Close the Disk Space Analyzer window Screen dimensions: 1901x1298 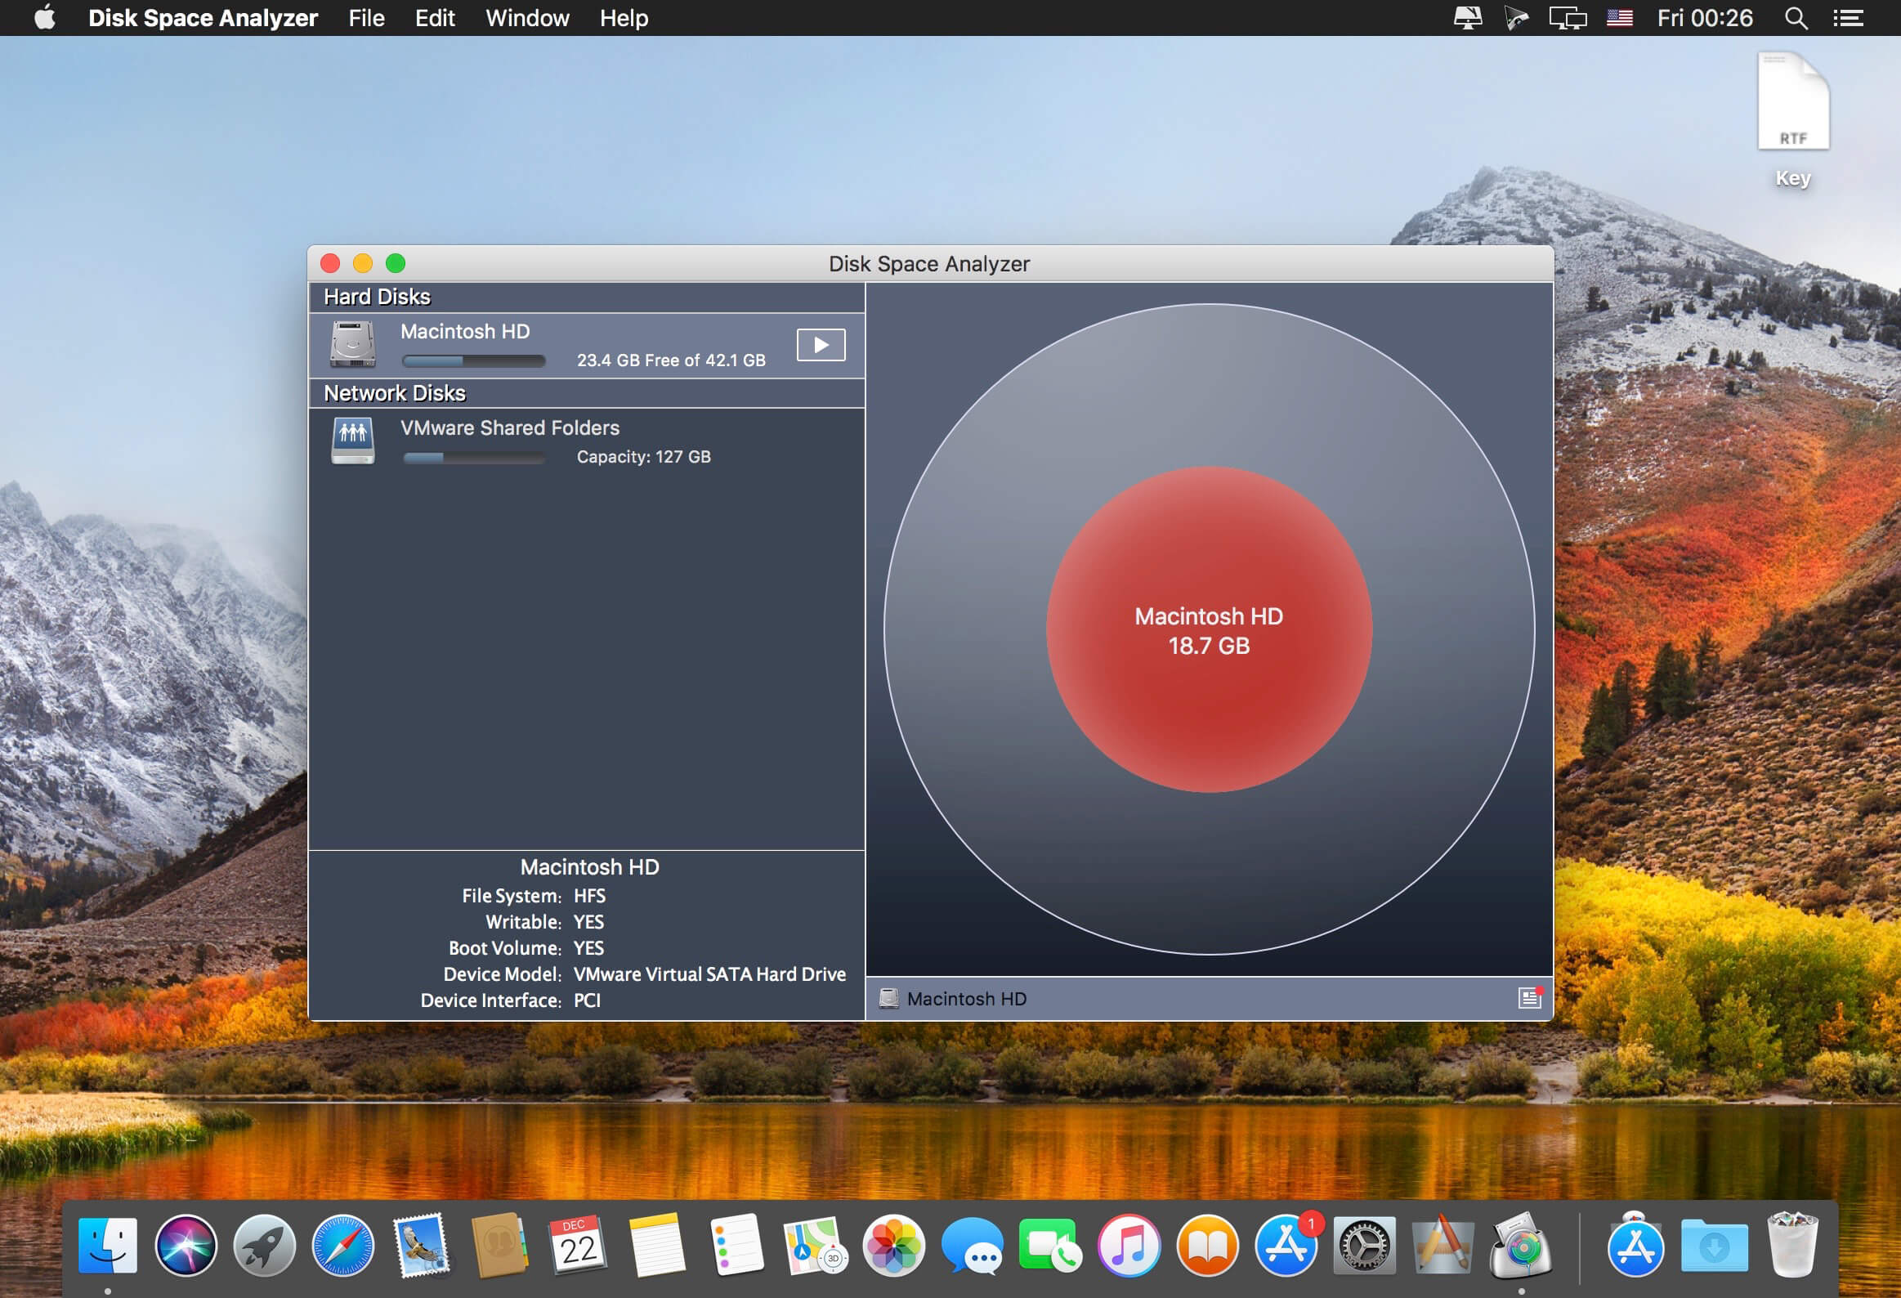point(330,263)
